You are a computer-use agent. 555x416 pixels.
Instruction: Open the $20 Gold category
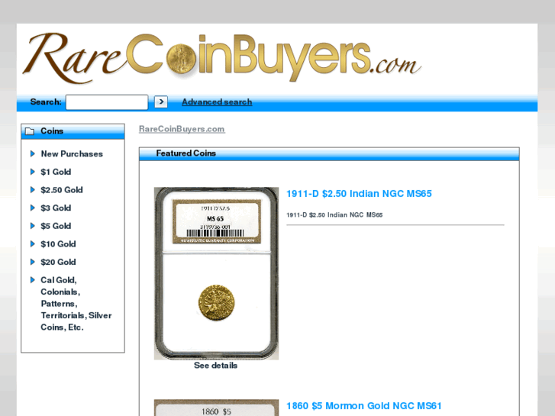(x=58, y=263)
